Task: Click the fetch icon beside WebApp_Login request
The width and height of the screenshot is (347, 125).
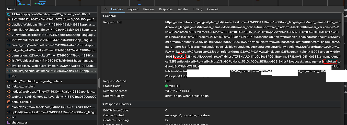Action: (x=9, y=97)
